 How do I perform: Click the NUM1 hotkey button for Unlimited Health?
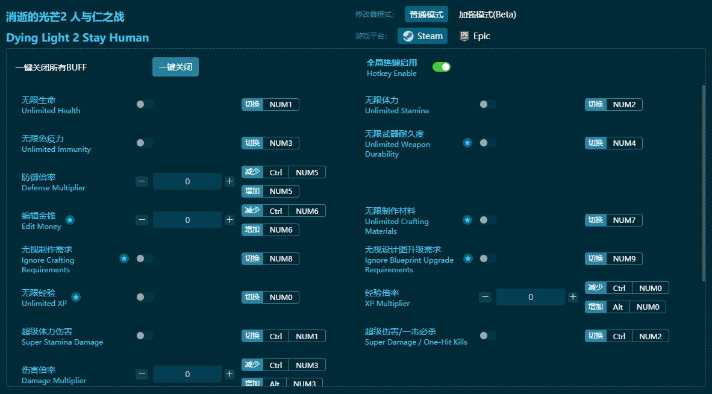(x=281, y=104)
